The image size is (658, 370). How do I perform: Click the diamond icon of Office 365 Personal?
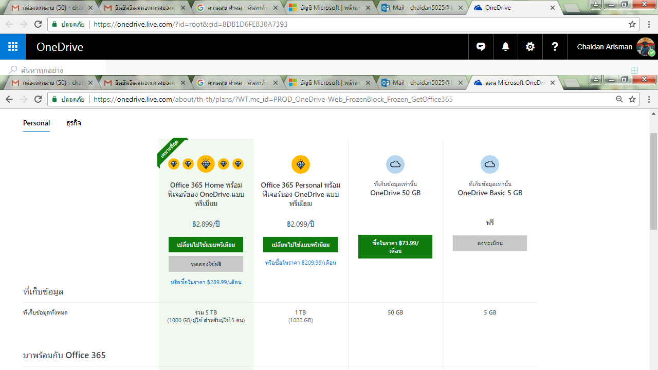[x=300, y=164]
